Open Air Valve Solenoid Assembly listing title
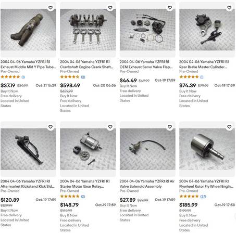This screenshot has height=234, width=236. (147, 184)
